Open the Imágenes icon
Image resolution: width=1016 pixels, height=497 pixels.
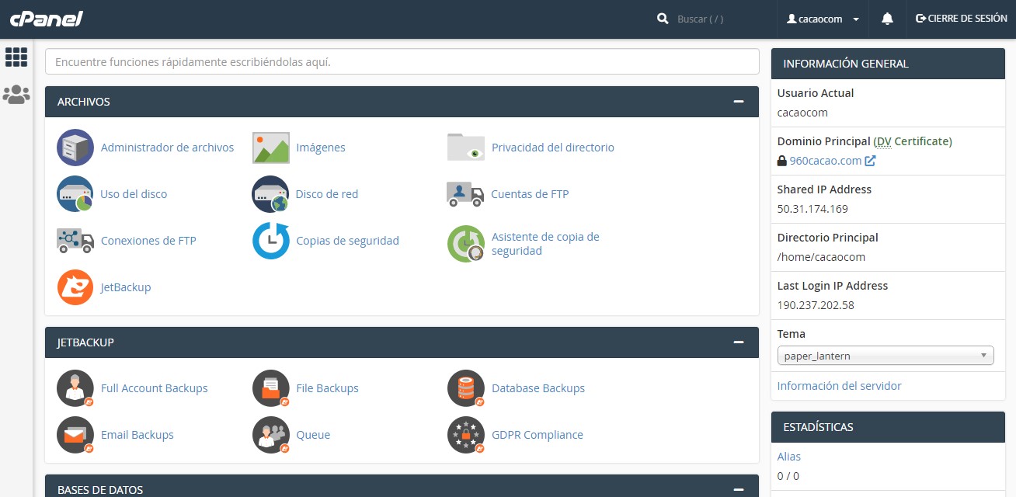tap(271, 148)
